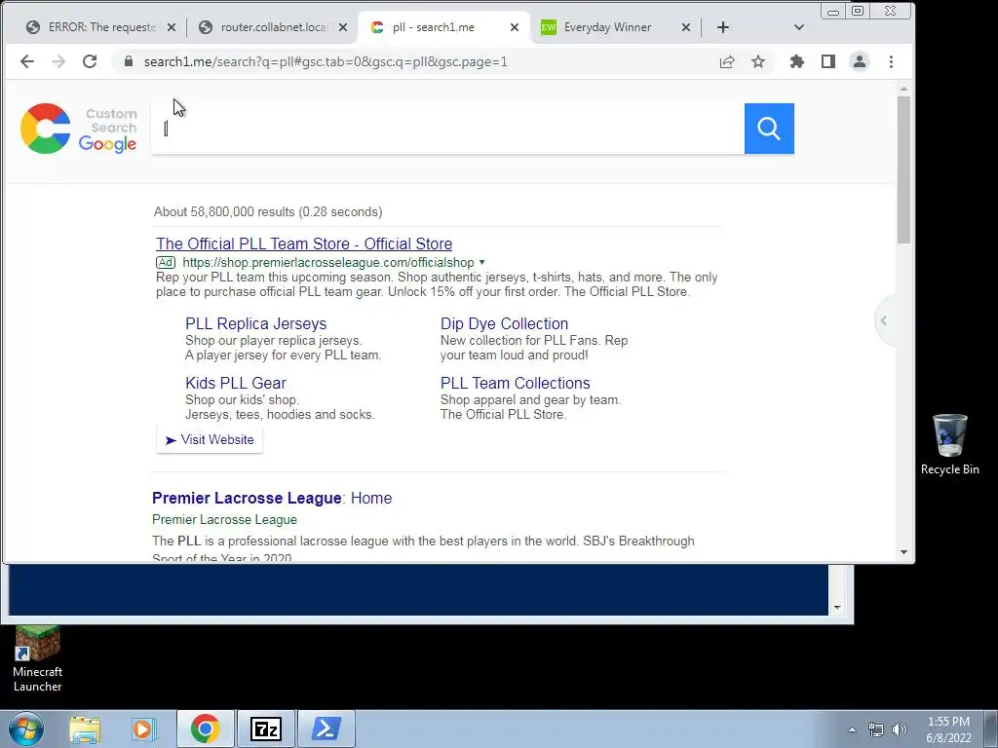
Task: Click the volume speaker tray icon
Action: (x=900, y=729)
